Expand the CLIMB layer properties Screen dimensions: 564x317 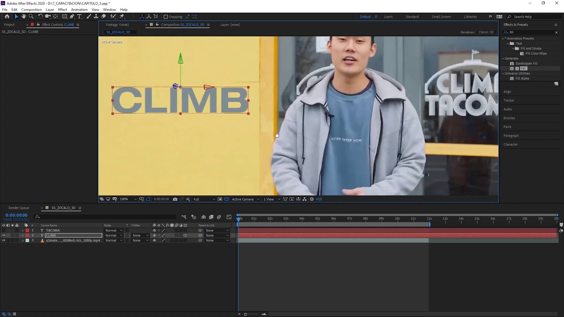point(23,236)
